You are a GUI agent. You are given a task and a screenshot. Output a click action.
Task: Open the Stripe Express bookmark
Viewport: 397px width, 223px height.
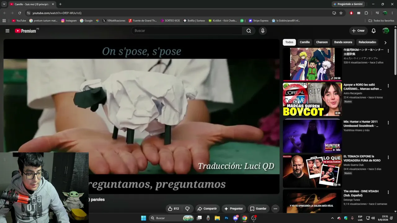[x=258, y=21]
